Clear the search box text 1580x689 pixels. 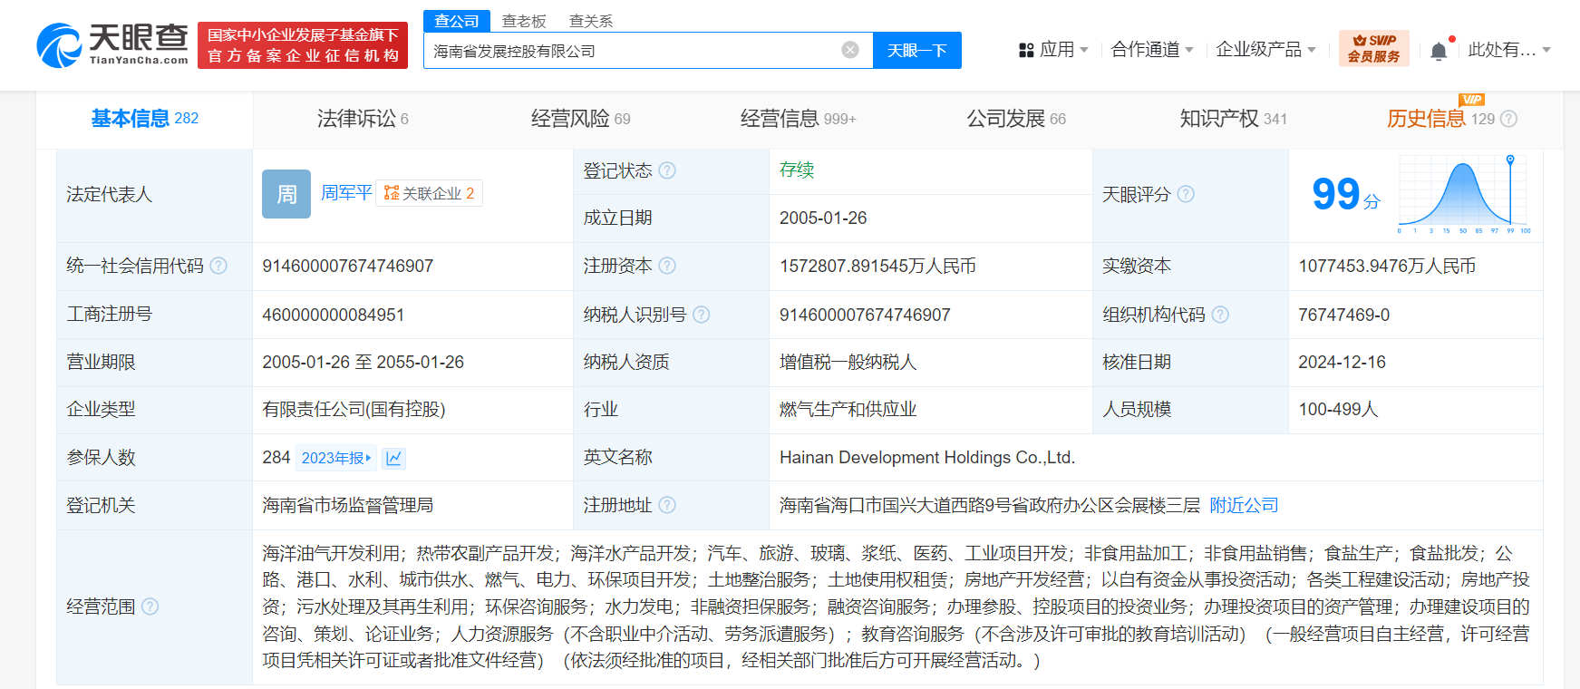tap(849, 50)
